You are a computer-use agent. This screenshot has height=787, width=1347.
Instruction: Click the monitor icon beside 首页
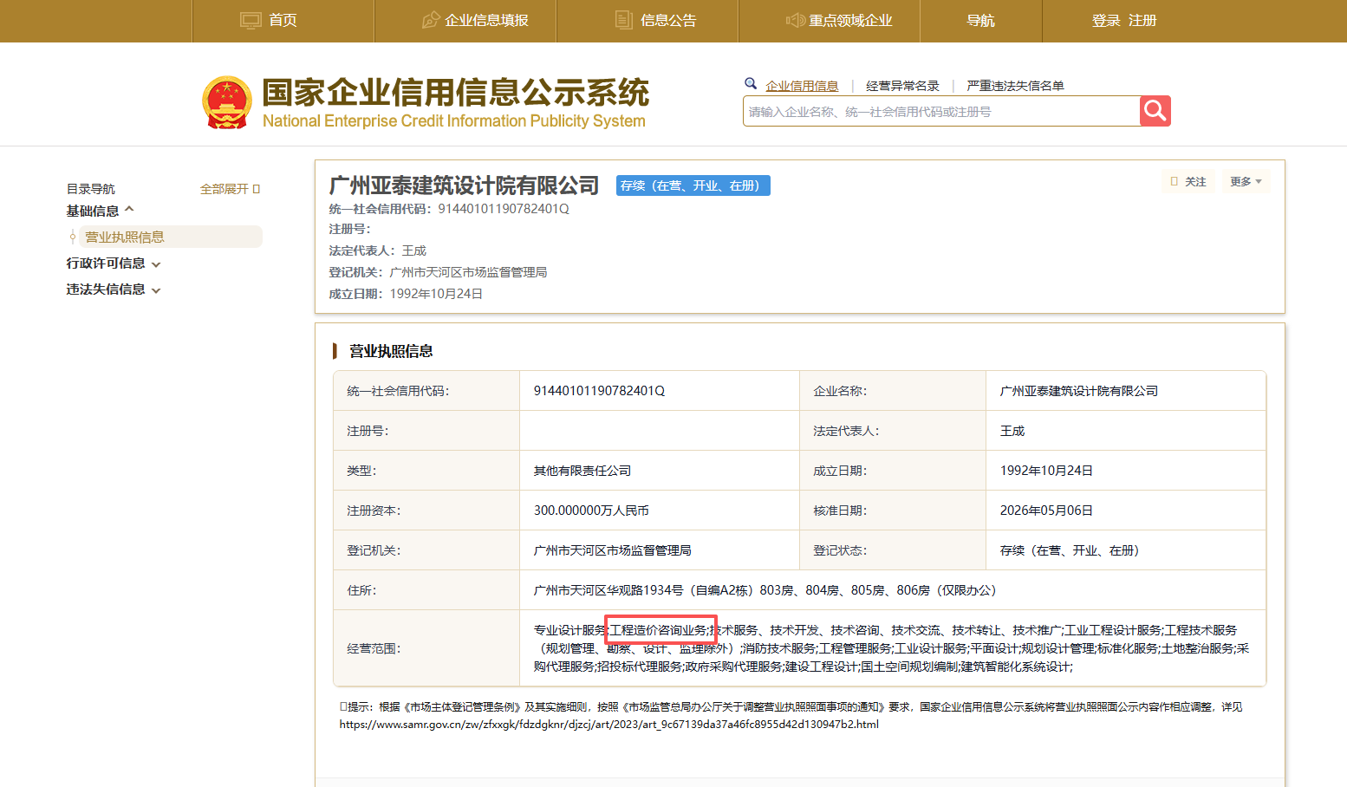point(251,20)
